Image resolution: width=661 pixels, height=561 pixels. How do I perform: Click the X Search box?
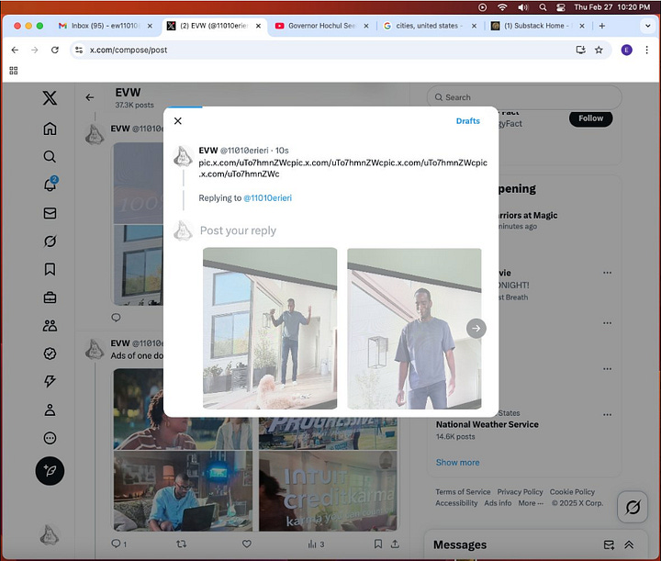pyautogui.click(x=524, y=97)
